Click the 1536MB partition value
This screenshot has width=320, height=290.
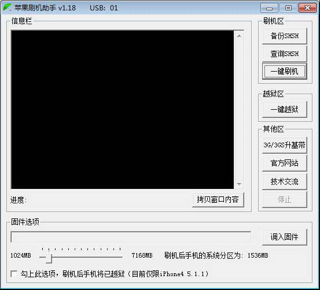pyautogui.click(x=258, y=255)
